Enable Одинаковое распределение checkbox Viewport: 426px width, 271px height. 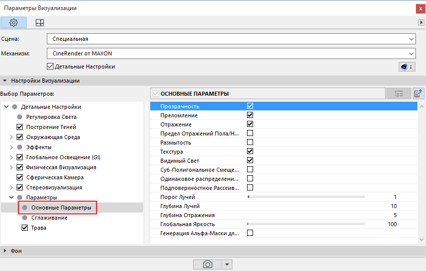[x=250, y=178]
